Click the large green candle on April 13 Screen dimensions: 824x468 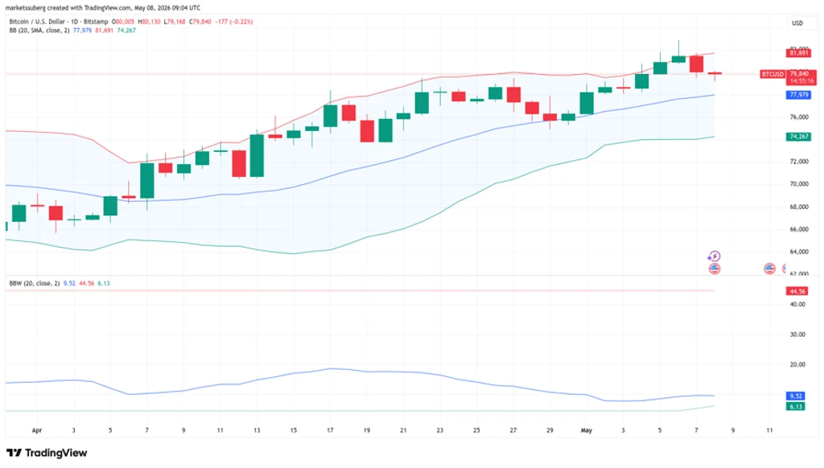click(x=257, y=155)
